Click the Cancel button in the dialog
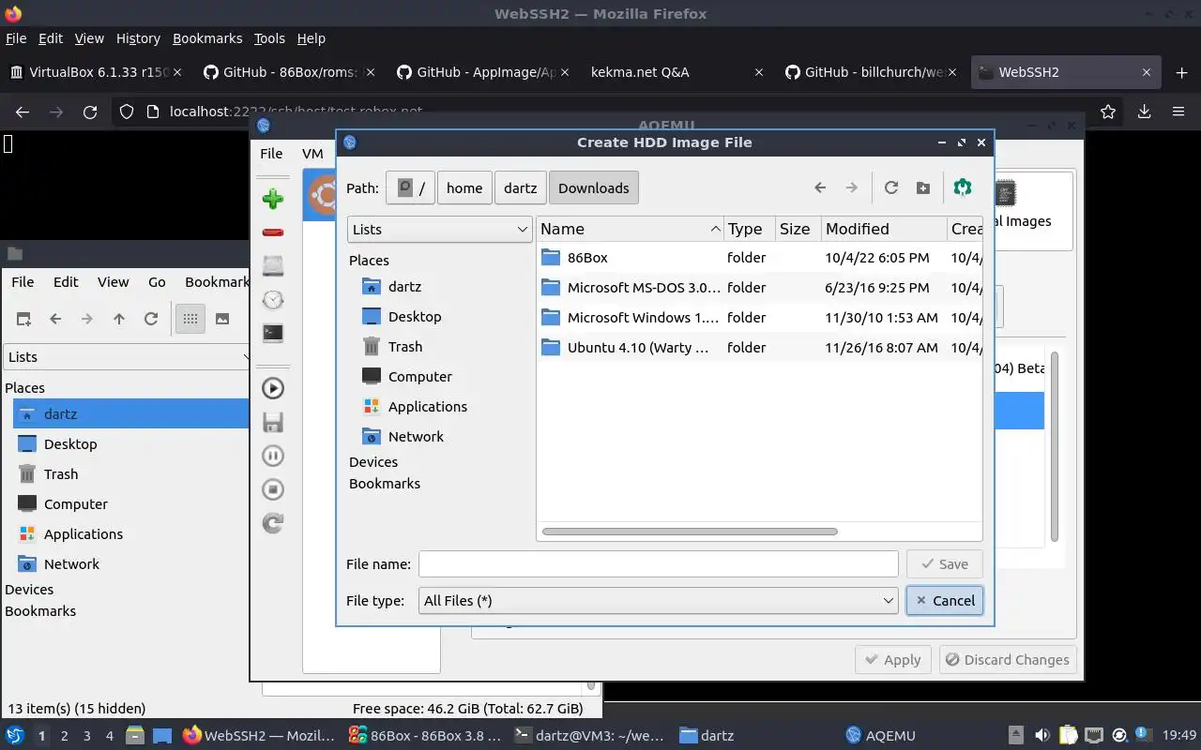1201x750 pixels. tap(945, 600)
